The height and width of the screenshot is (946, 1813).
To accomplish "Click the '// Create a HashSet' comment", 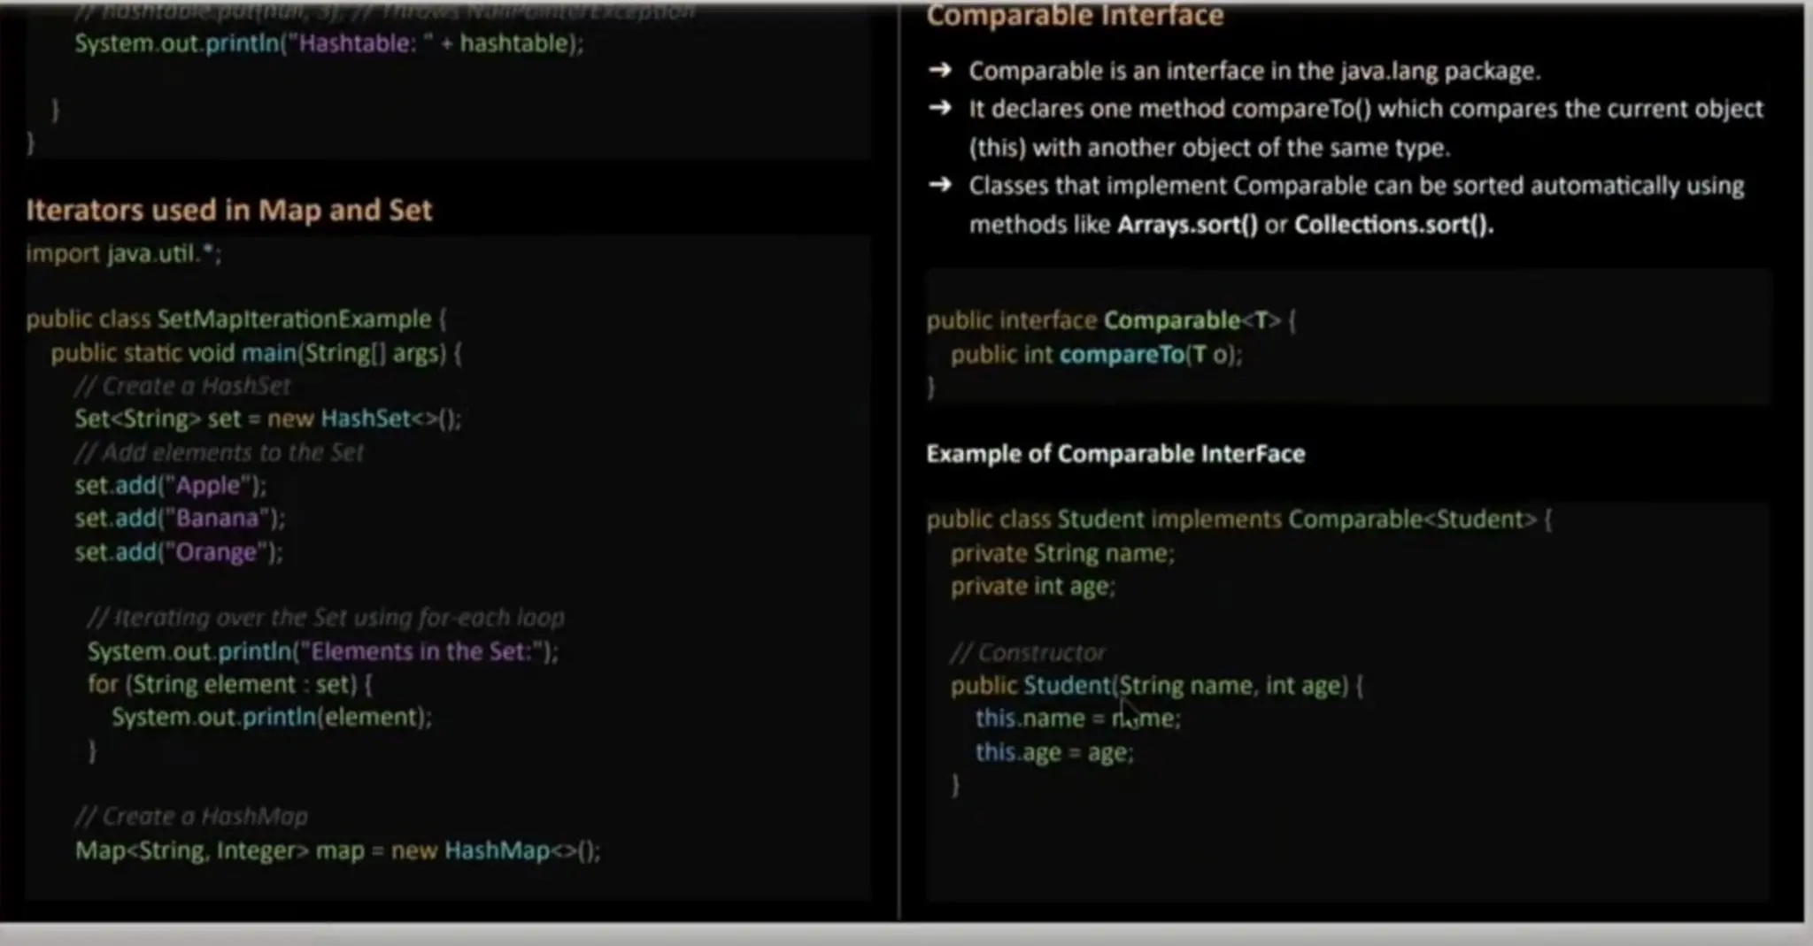I will [x=182, y=386].
